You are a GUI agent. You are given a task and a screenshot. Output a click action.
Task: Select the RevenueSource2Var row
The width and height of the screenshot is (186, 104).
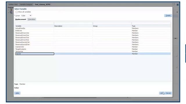(x=93, y=44)
